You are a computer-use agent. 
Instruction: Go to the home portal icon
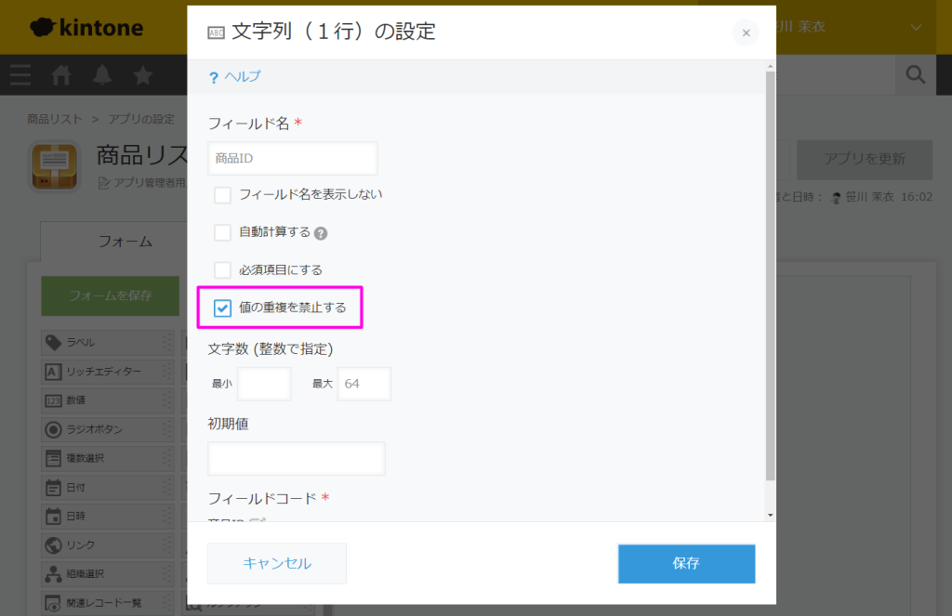(61, 75)
